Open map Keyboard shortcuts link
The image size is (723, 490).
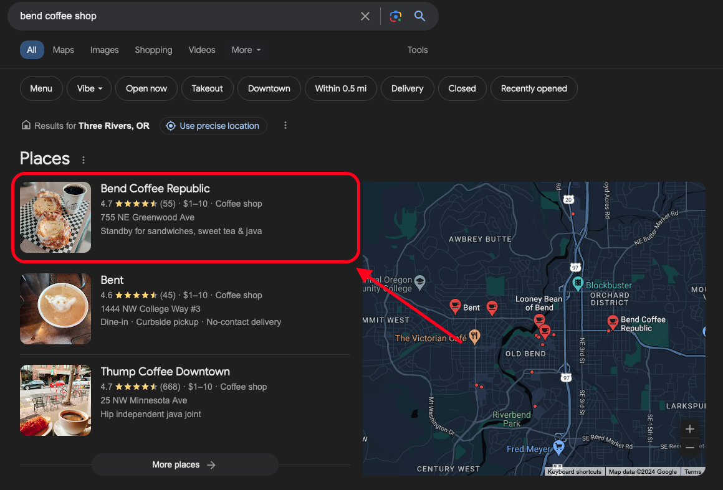[x=575, y=471]
